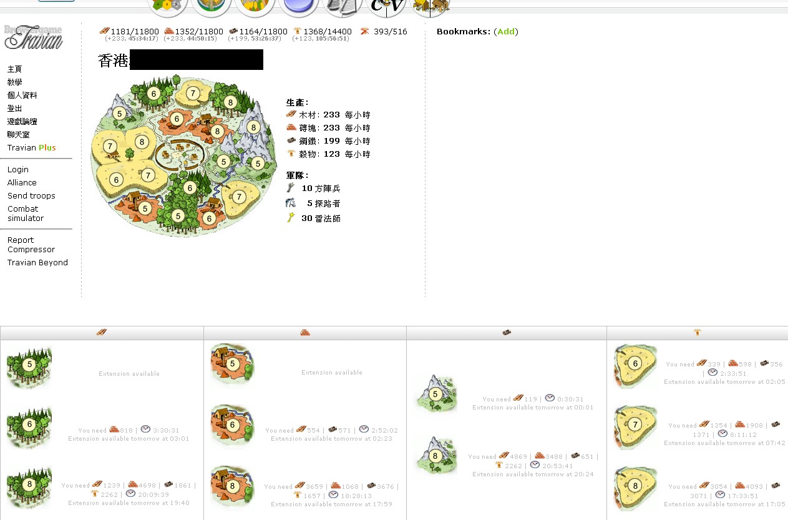Click the crop icon column header
Screen dimensions: 788x520
tap(697, 332)
